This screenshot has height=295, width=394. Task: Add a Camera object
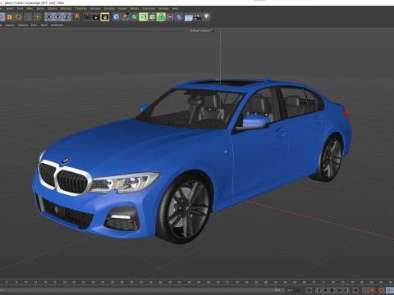tap(198, 17)
